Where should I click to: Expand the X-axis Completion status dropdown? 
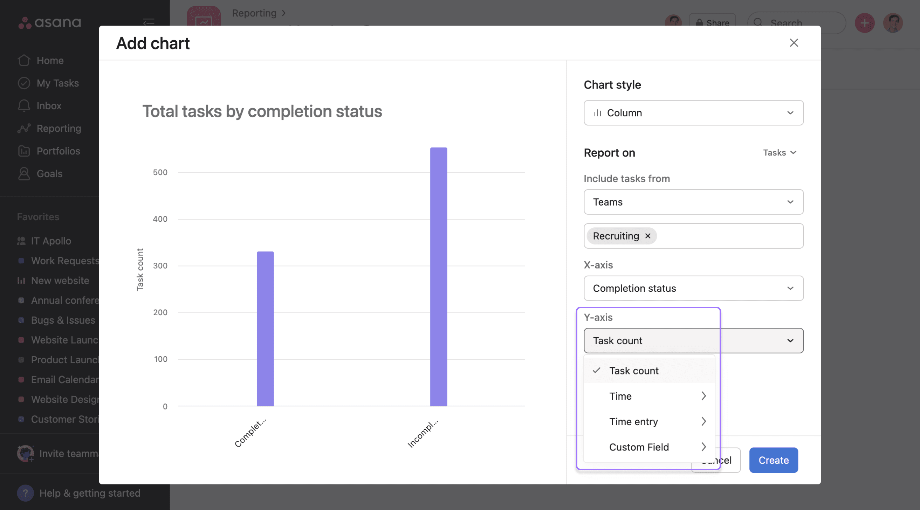pyautogui.click(x=693, y=288)
